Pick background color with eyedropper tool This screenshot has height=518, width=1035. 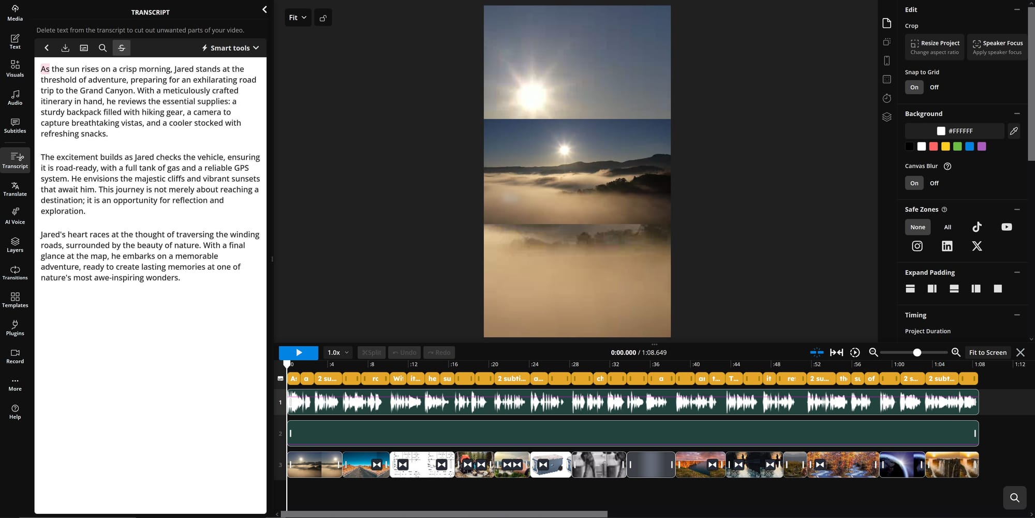(x=1014, y=131)
